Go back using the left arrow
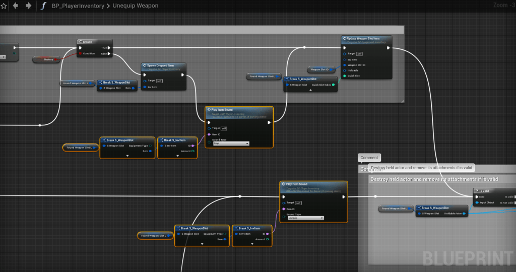Image resolution: width=516 pixels, height=272 pixels. 16,6
